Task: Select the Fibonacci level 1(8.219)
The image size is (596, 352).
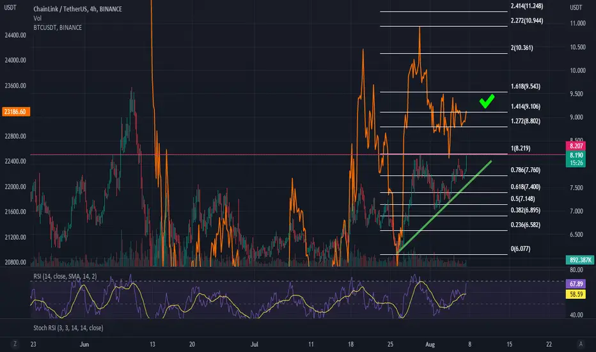Action: pyautogui.click(x=521, y=148)
